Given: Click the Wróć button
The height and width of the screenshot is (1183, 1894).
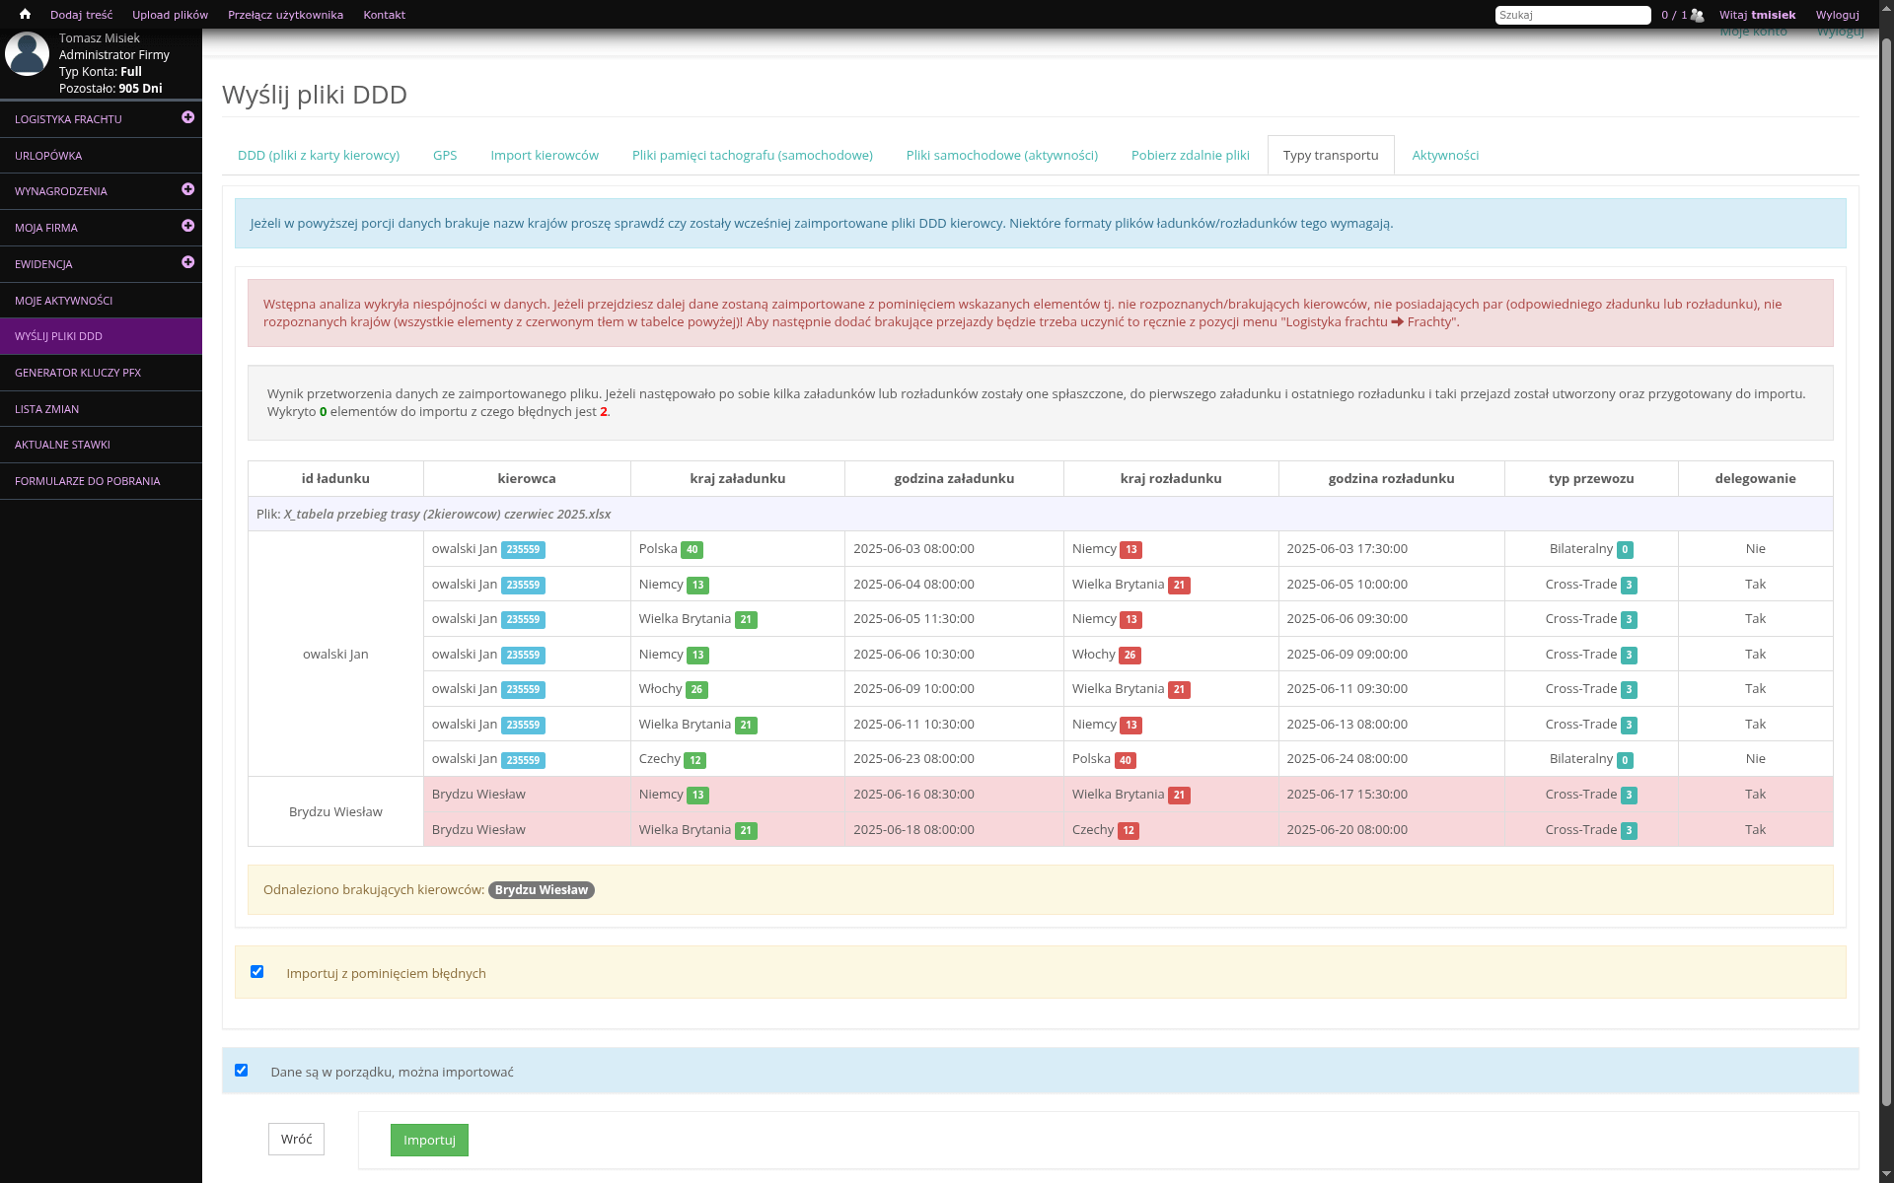Looking at the screenshot, I should pyautogui.click(x=296, y=1140).
